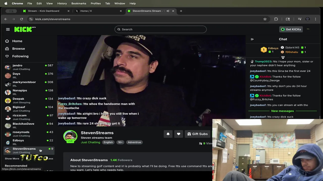
Task: Click Show More under followed channels
Action: 12,159
